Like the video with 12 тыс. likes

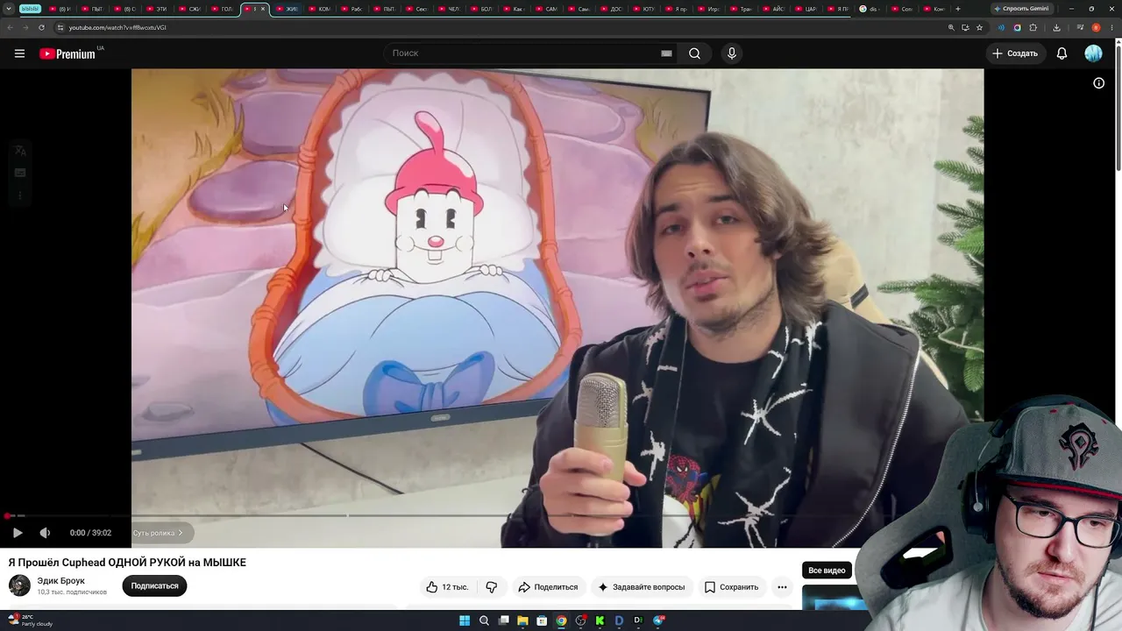click(x=447, y=586)
